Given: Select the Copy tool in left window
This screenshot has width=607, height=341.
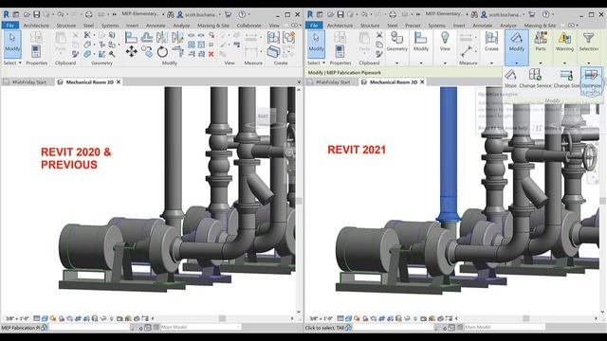Looking at the screenshot, I should pyautogui.click(x=147, y=51).
